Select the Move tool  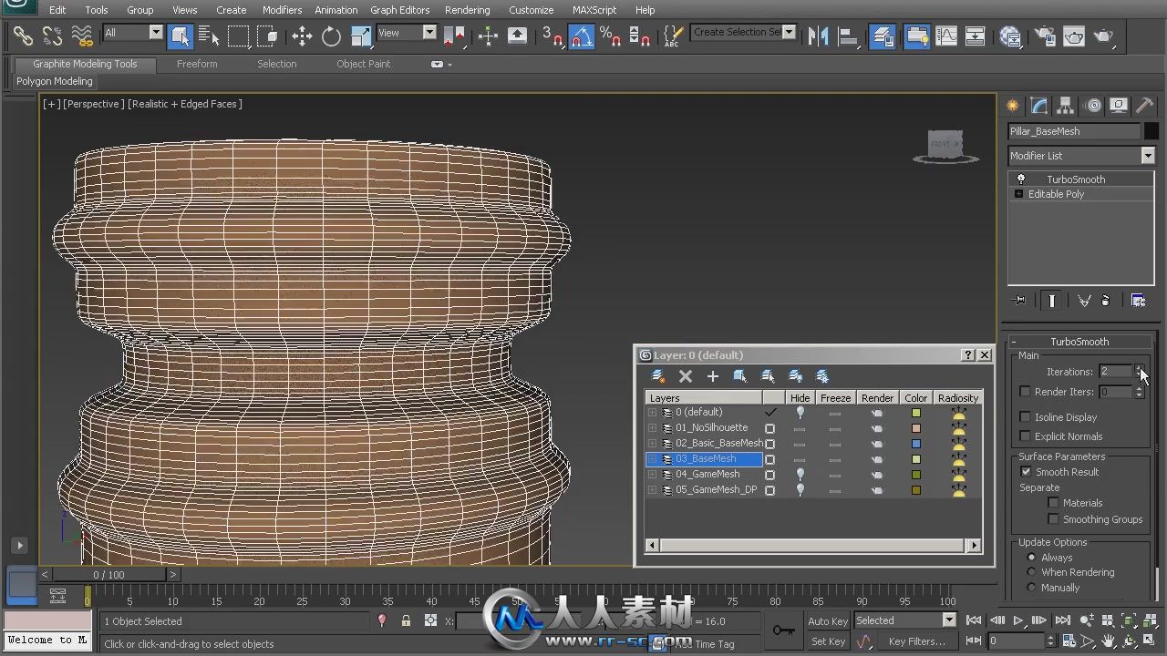[x=302, y=36]
